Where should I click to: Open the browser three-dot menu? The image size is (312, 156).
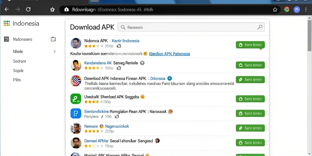coord(306,9)
